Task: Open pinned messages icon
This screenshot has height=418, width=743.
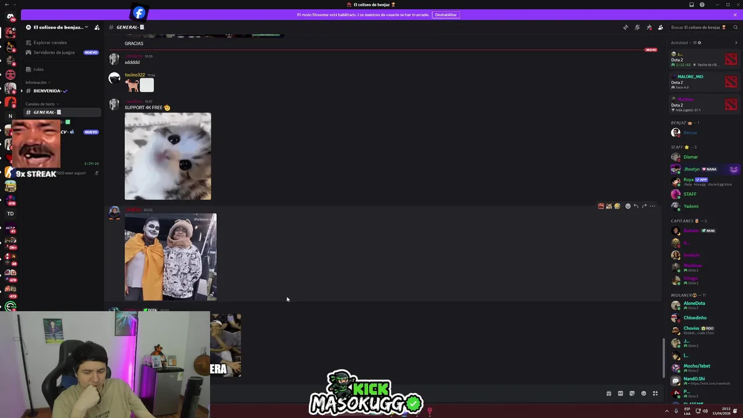Action: click(649, 27)
